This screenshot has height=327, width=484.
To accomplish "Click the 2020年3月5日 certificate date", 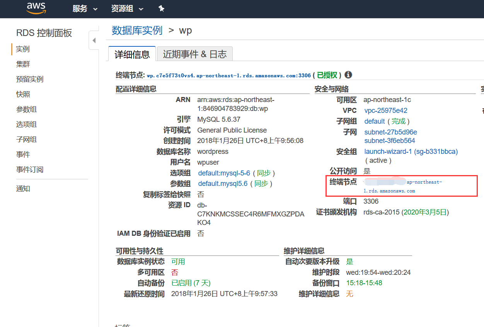I will tap(425, 212).
